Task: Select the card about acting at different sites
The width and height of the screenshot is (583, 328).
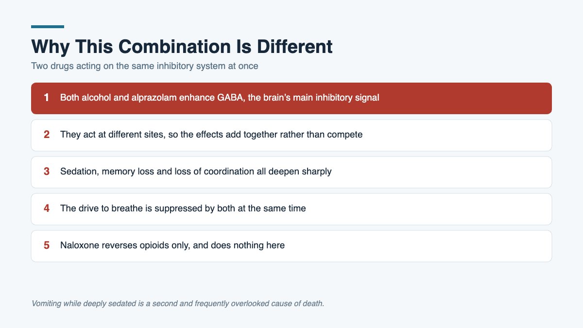Action: 291,135
